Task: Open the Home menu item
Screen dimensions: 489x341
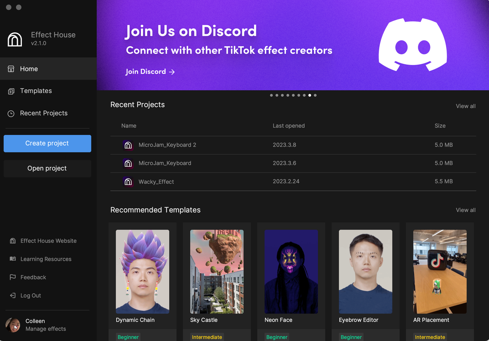Action: (48, 69)
